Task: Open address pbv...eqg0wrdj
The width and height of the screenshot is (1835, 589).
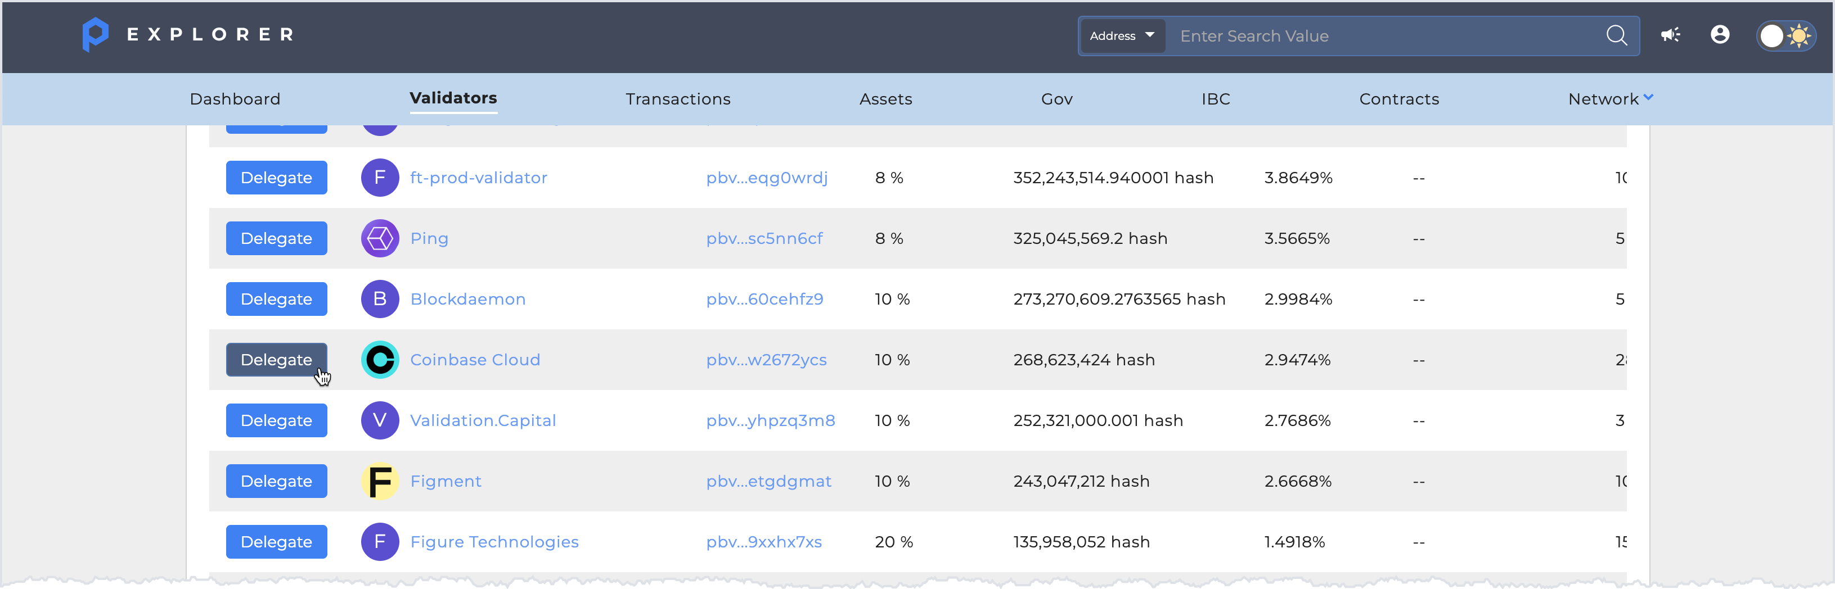Action: (x=767, y=178)
